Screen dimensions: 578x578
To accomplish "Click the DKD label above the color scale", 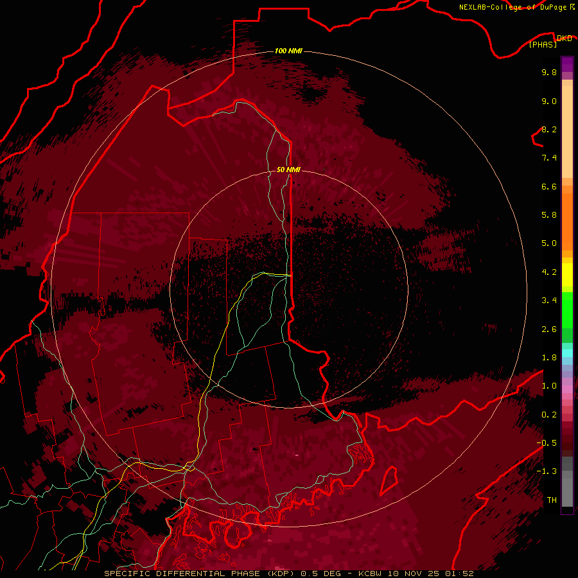I will point(565,39).
